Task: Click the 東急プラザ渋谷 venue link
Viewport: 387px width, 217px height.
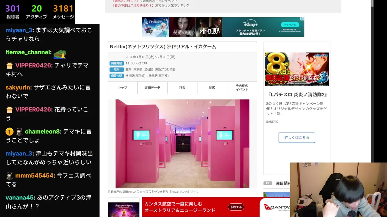Action: tap(165, 70)
